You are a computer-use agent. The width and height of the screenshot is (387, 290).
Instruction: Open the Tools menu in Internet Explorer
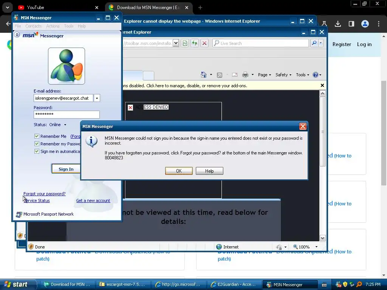[302, 75]
